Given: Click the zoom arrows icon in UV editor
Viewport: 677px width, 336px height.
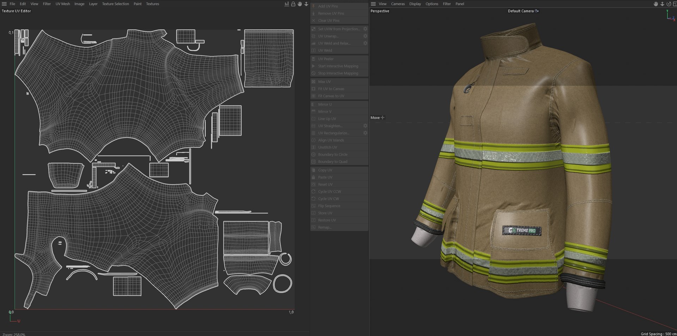Looking at the screenshot, I should click(306, 4).
